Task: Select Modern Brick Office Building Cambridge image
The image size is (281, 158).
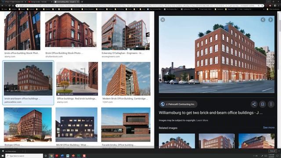Action: (x=126, y=79)
